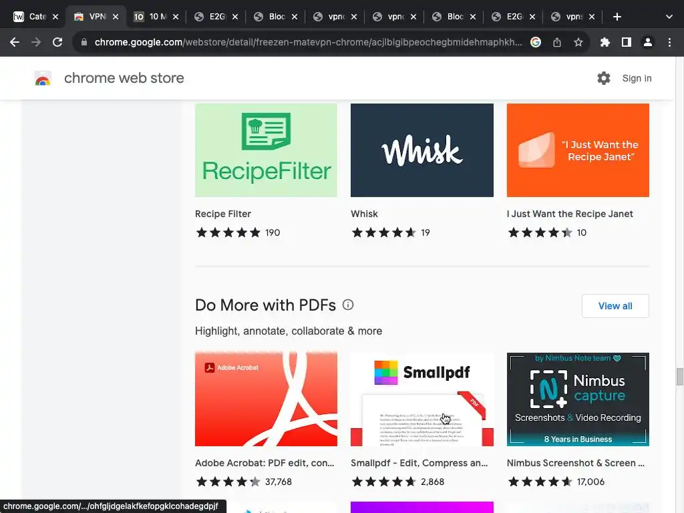Open the Extensions puzzle menu
Viewport: 684px width, 513px height.
pos(605,42)
